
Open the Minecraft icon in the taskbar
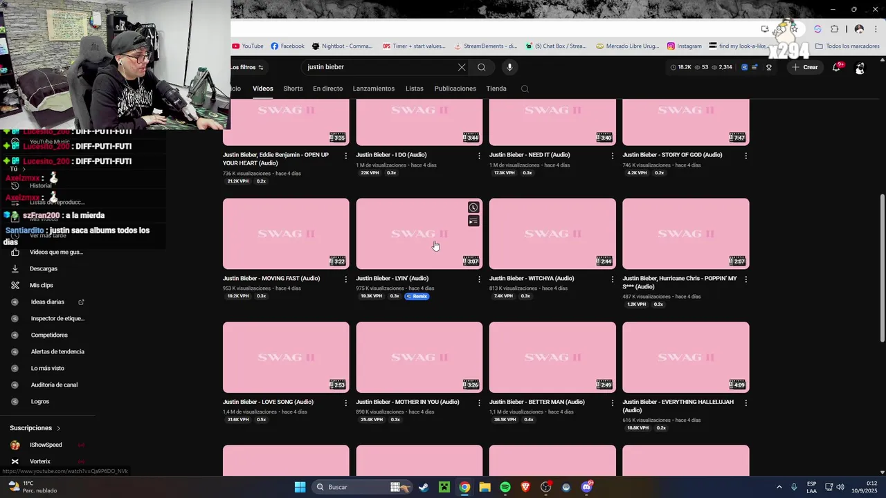point(444,487)
